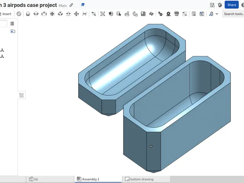Screen dimensions: 244x183
Task: Click the Insert parts button
Action: [6, 14]
